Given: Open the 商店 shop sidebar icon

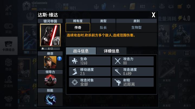Looking at the screenshot, I should [x=9, y=65].
